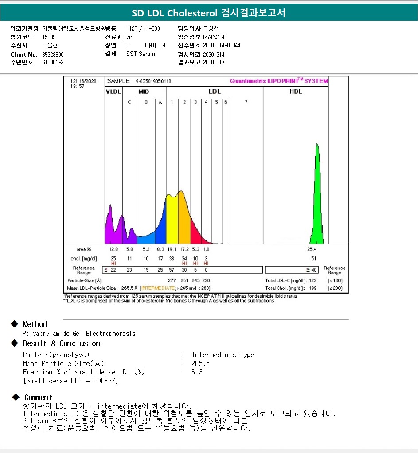418x453 pixels.
Task: Select the sample ID '9-035019050110'
Action: click(x=153, y=81)
